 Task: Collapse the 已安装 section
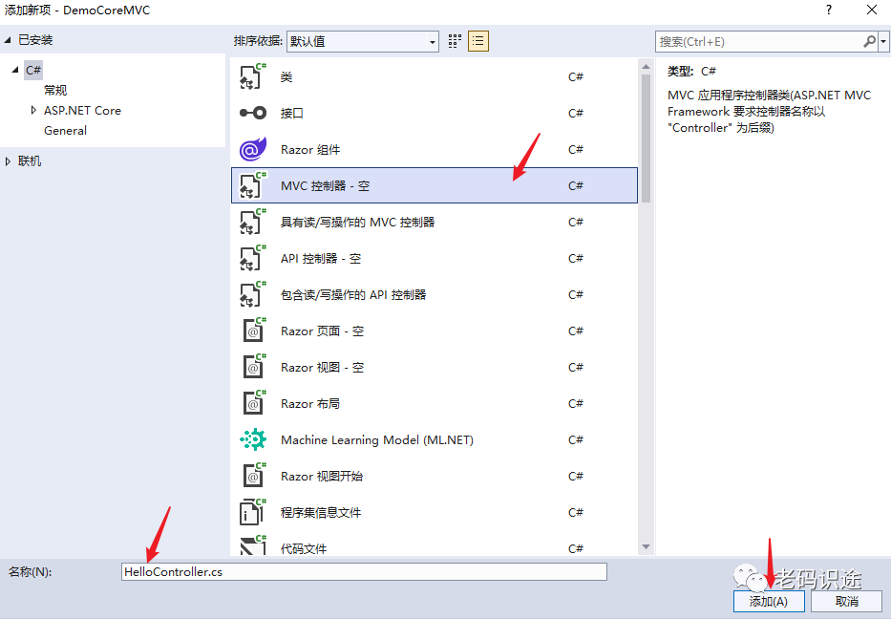[x=8, y=40]
